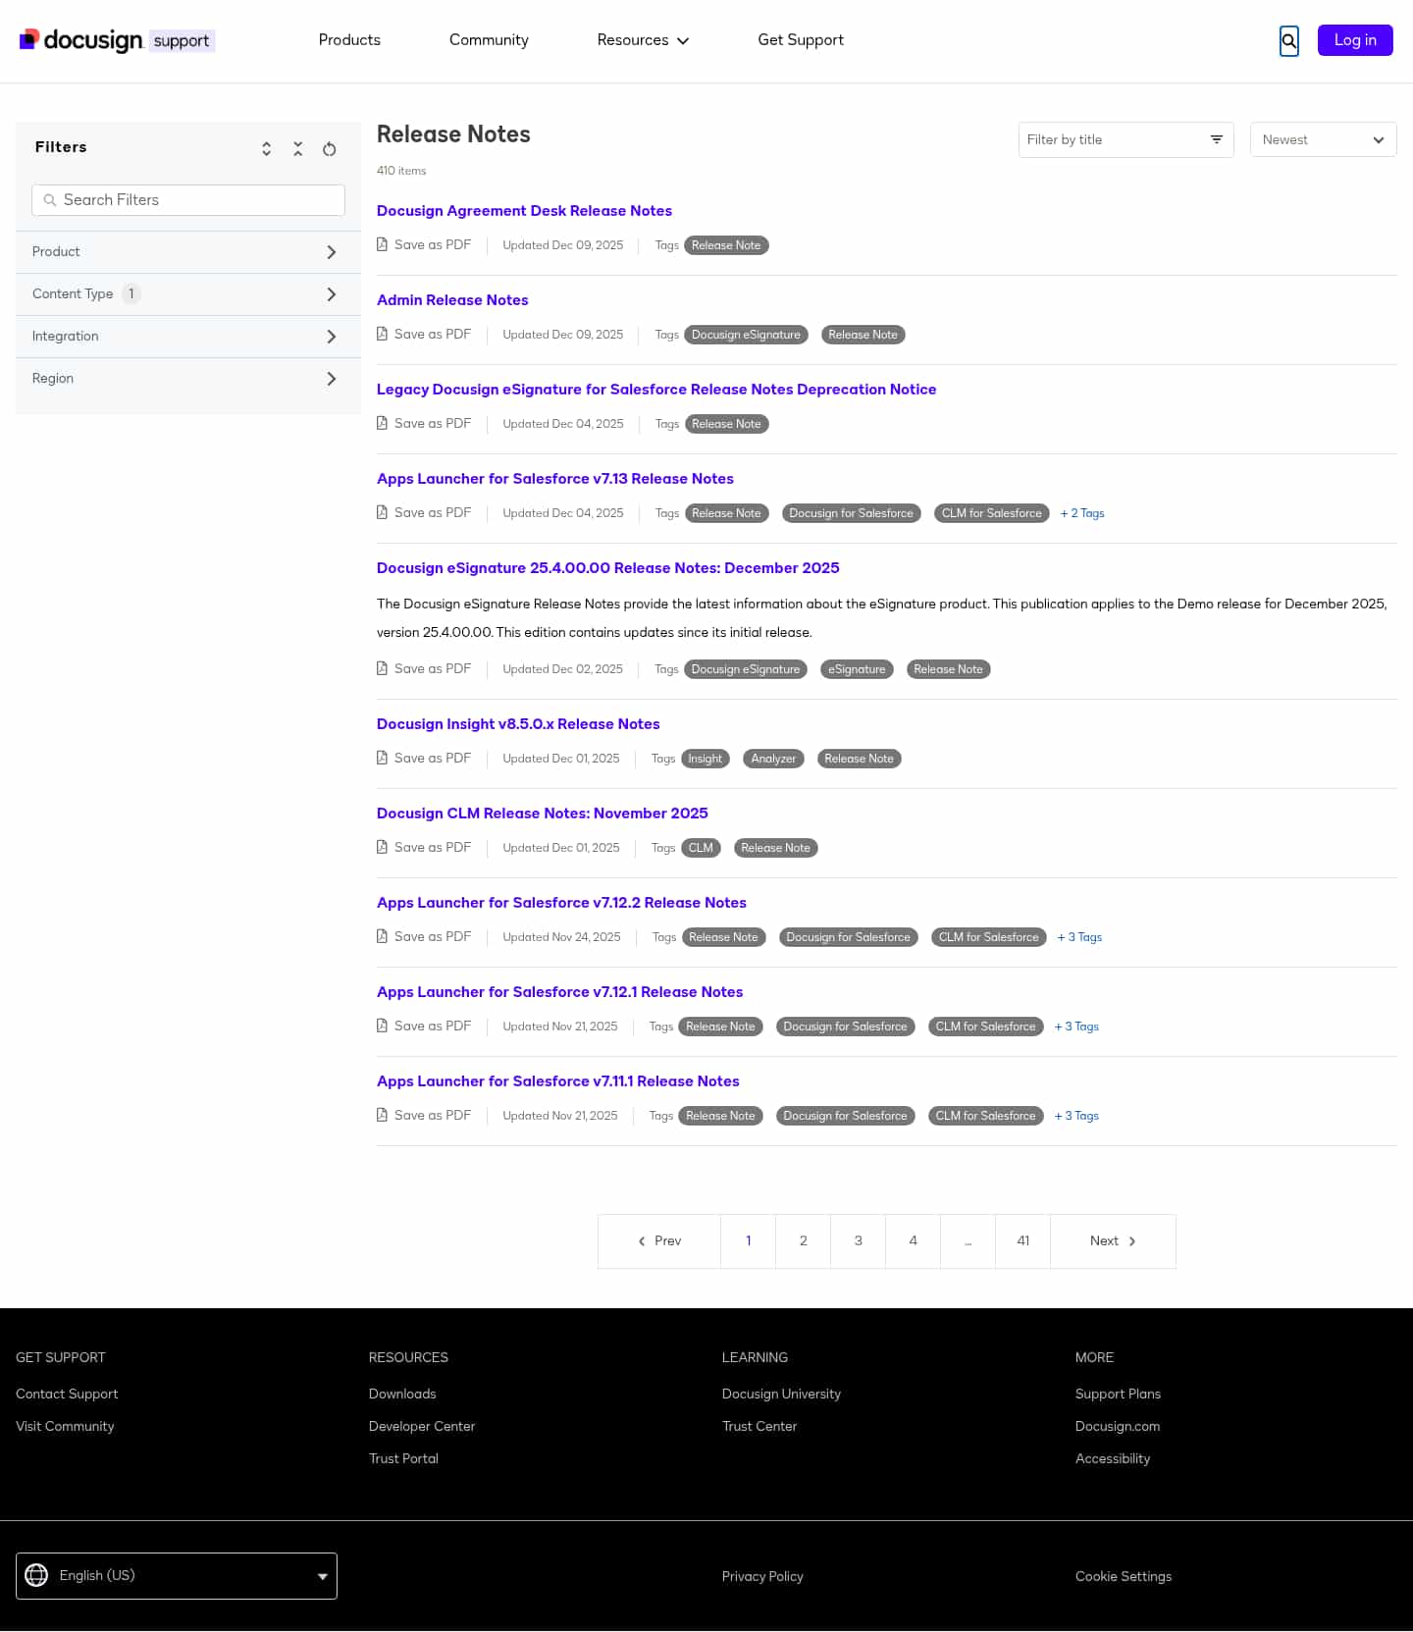
Task: Show the +2 Tags for Apps Launcher v7.13
Action: [1081, 513]
